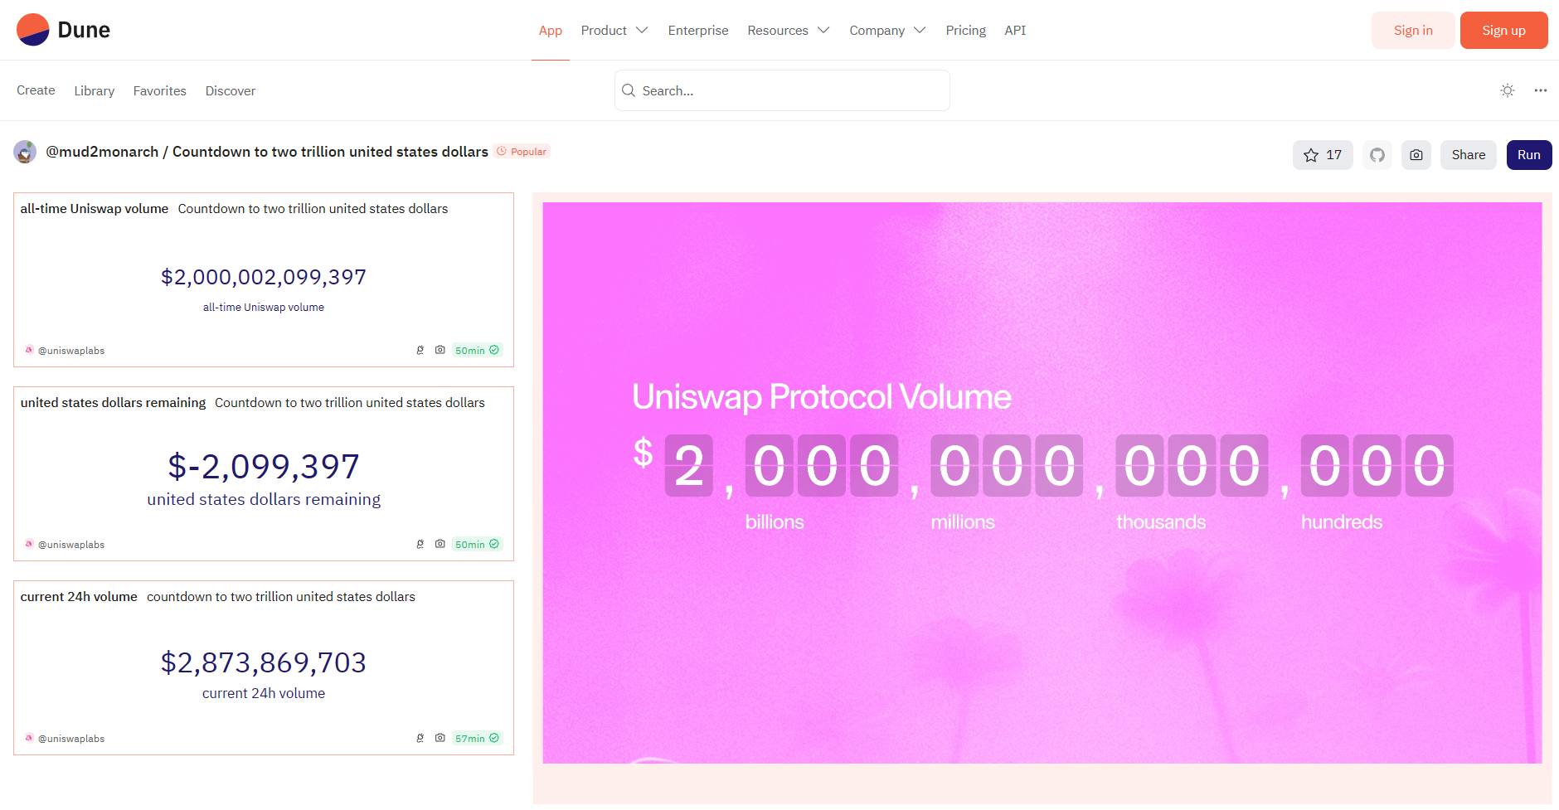The width and height of the screenshot is (1559, 810).
Task: Click camera icon in all-time Uniswap volume card
Action: pos(440,350)
